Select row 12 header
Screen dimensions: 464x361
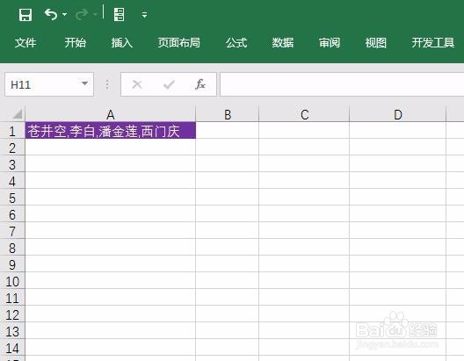12,314
